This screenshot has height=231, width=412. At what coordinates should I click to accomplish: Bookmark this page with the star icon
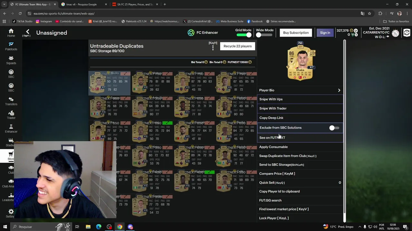click(370, 13)
